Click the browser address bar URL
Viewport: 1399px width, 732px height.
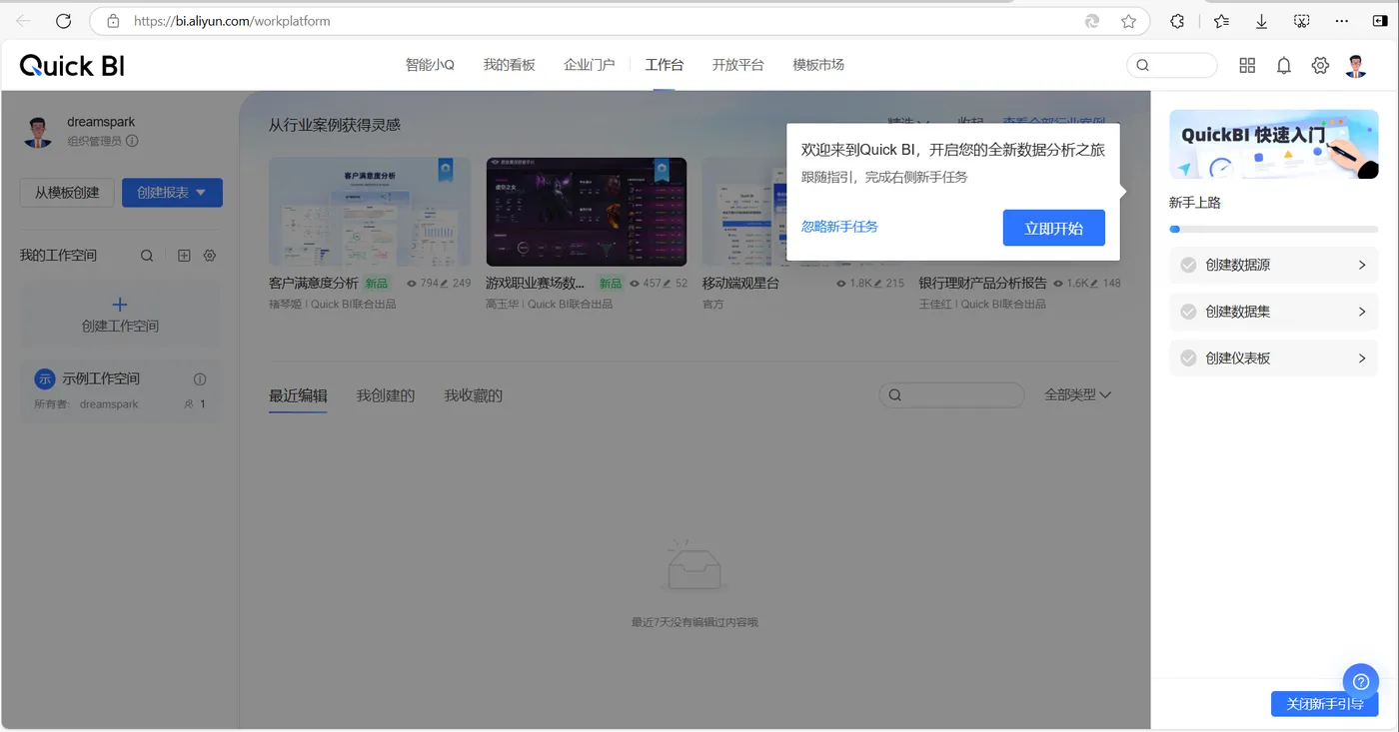[232, 21]
